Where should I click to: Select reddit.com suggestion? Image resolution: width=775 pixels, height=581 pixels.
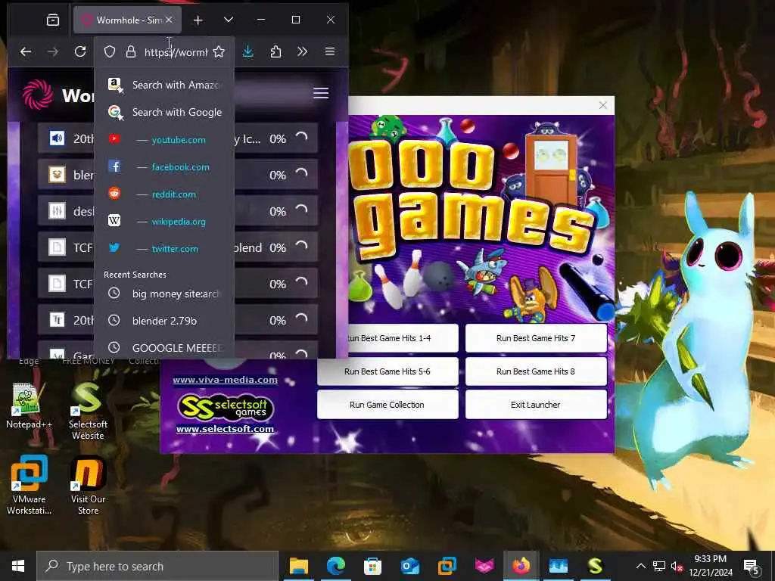164,194
